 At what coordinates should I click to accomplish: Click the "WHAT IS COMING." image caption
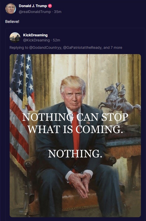pyautogui.click(x=75, y=129)
